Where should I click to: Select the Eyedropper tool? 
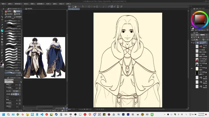coord(2,27)
